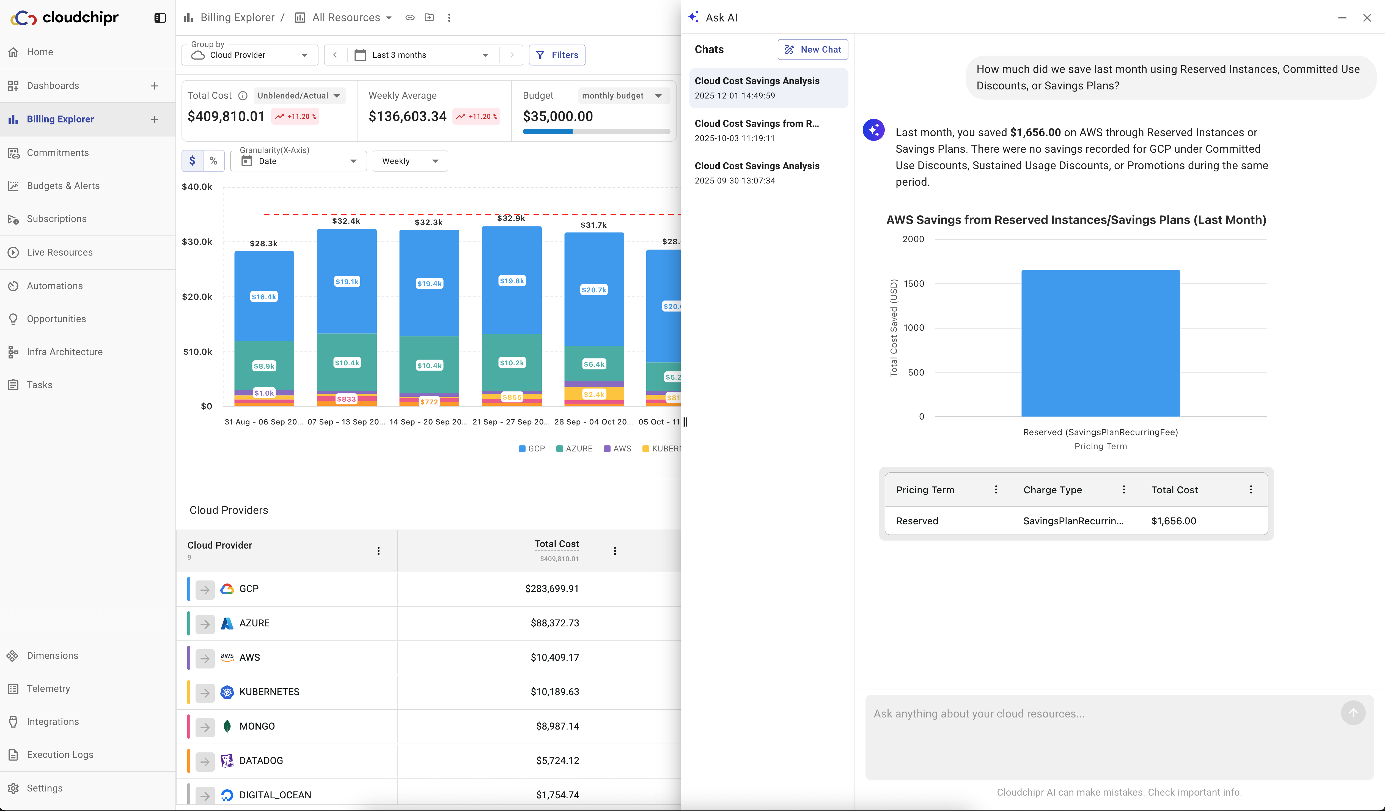Click the move-to-folder icon in the header
The width and height of the screenshot is (1385, 811).
point(429,18)
